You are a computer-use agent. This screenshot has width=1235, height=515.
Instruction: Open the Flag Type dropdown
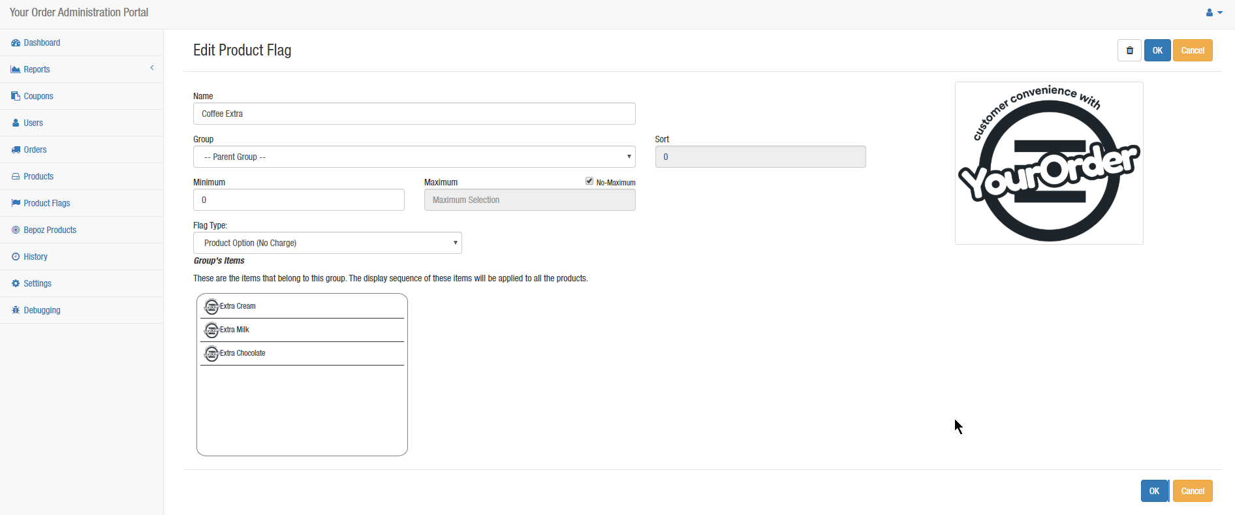327,243
